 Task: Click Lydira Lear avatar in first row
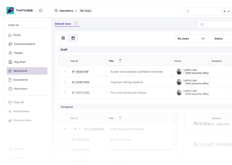[179, 71]
